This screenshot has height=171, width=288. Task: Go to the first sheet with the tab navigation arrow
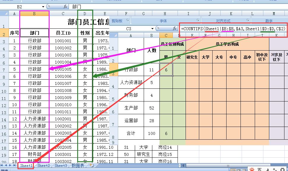pyautogui.click(x=2, y=165)
